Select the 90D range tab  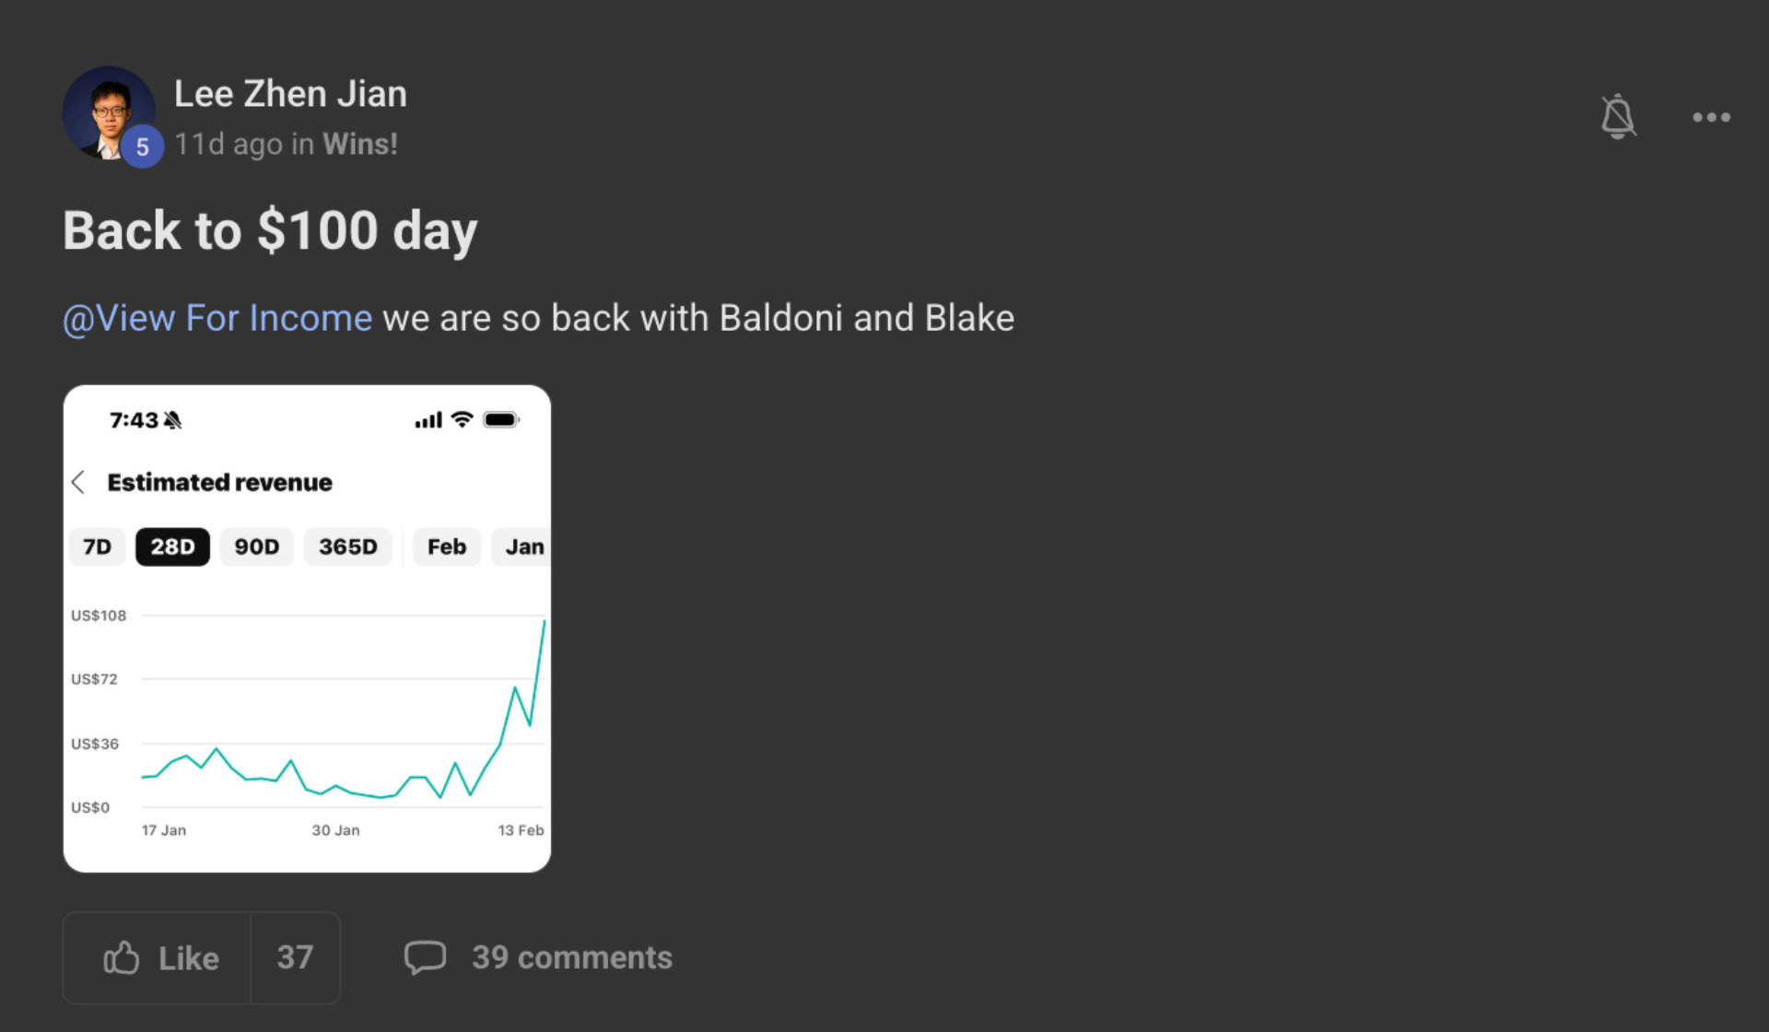tap(256, 547)
